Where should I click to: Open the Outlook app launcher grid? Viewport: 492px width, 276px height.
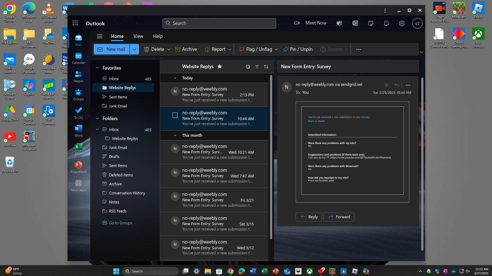[75, 23]
